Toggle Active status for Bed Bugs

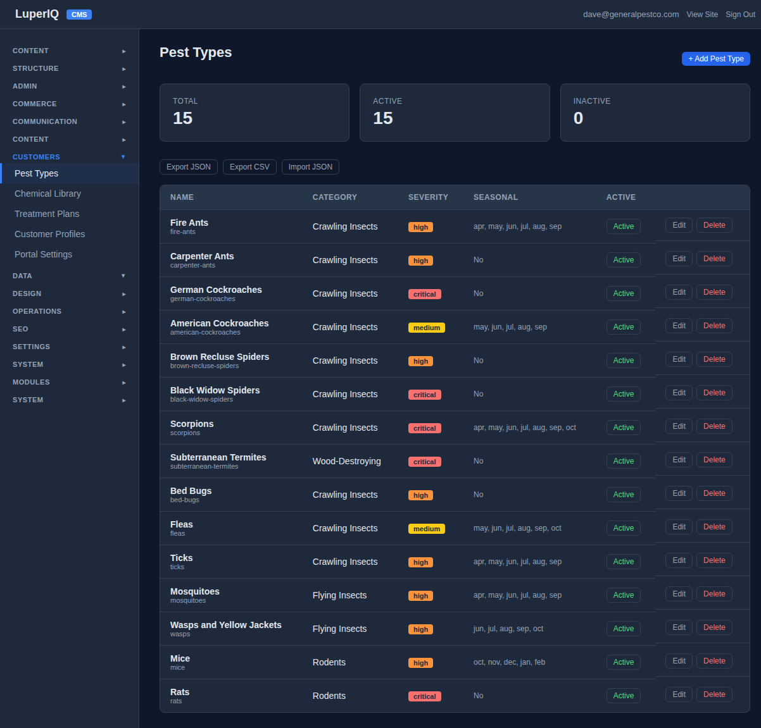[x=623, y=495]
